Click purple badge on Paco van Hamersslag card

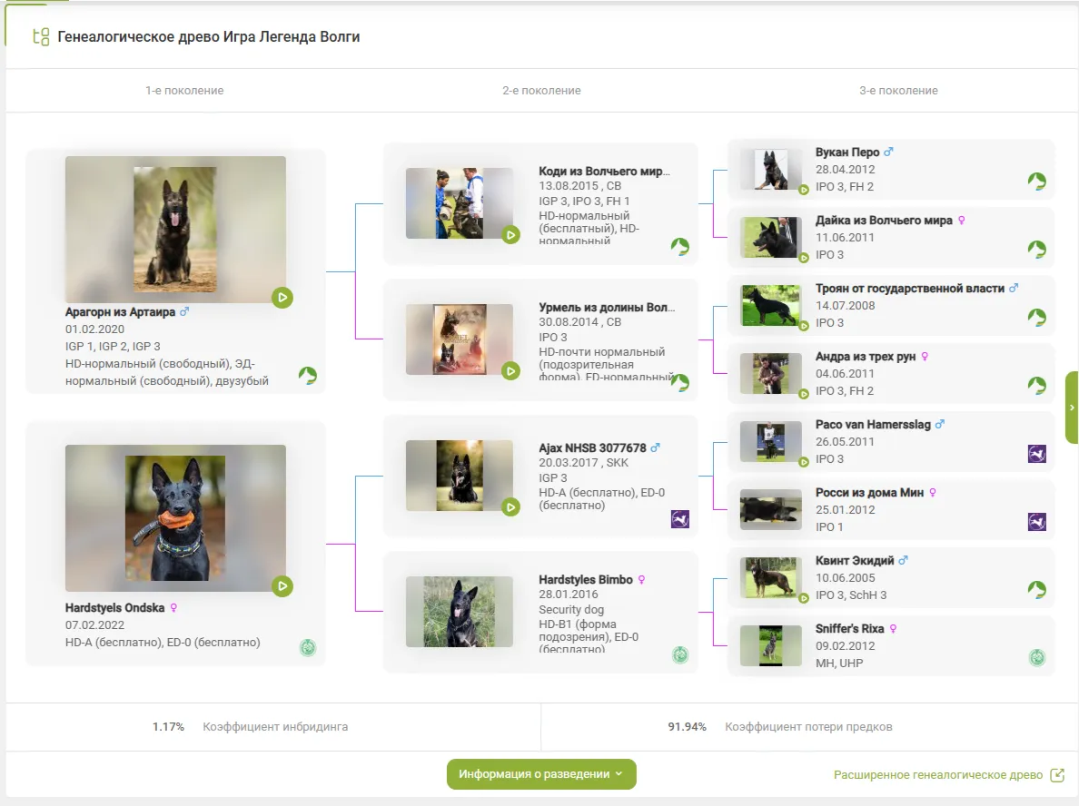tap(1036, 453)
